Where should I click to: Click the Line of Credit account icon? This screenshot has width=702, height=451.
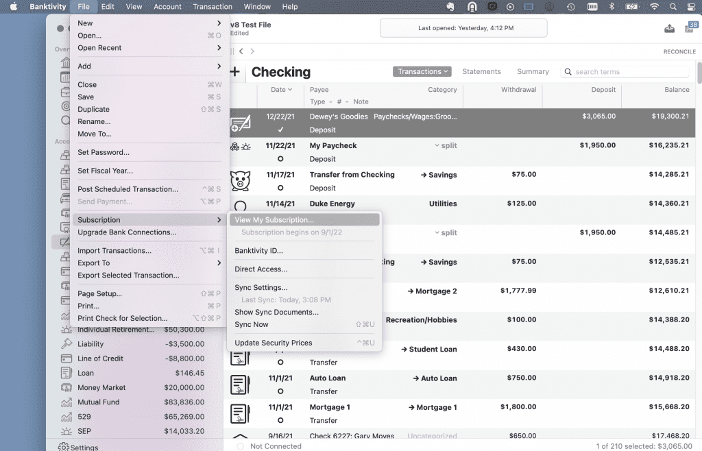pos(66,358)
